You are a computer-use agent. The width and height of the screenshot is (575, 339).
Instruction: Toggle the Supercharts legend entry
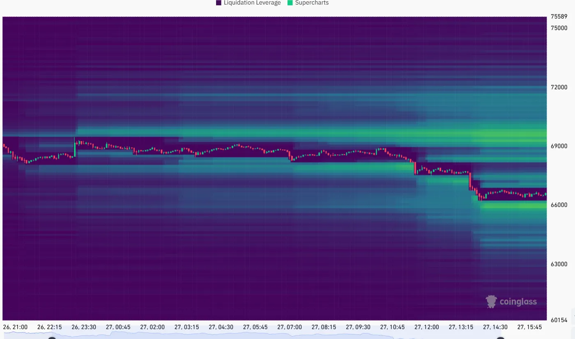(311, 3)
